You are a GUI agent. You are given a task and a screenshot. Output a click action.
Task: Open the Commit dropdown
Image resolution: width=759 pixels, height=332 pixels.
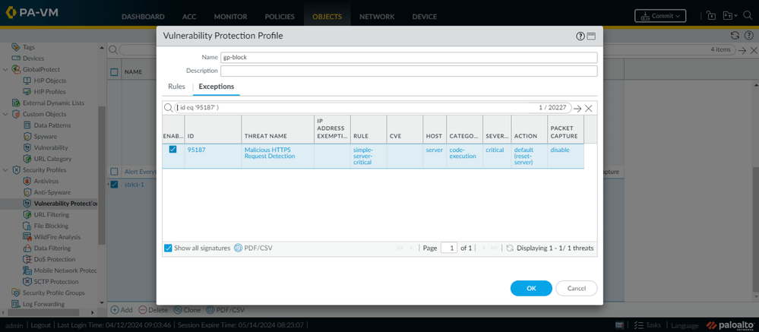[x=659, y=16]
